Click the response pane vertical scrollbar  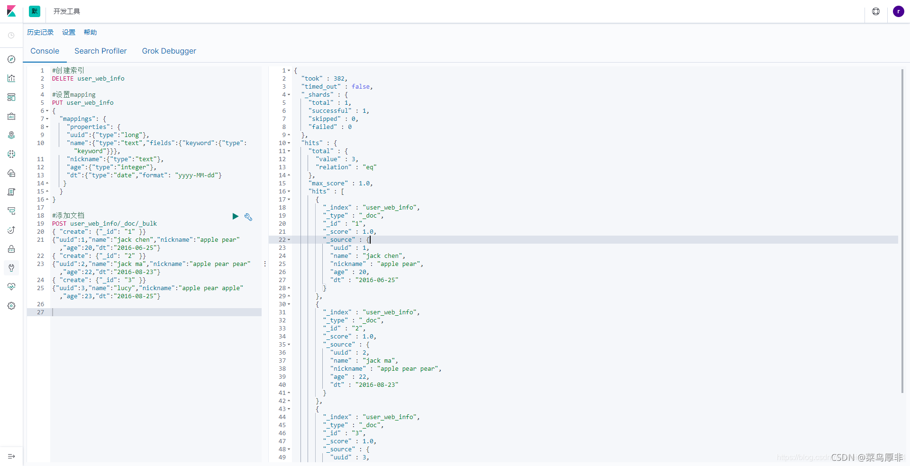[902, 231]
